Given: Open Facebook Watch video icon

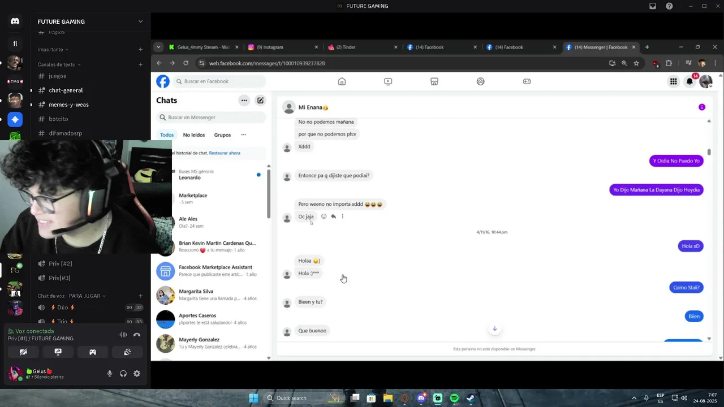Looking at the screenshot, I should point(388,81).
